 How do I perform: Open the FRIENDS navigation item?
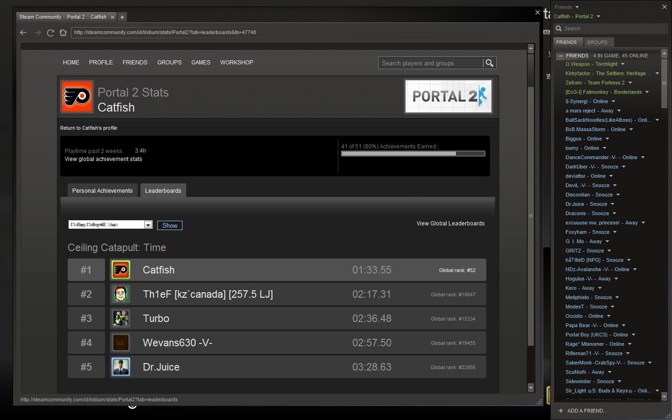tap(135, 63)
